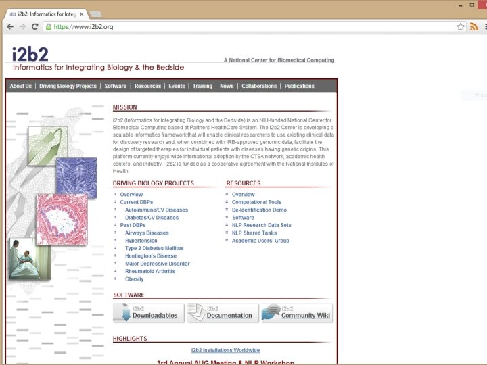Click the blue cell microscopy image
The height and width of the screenshot is (365, 487).
pyautogui.click(x=76, y=178)
